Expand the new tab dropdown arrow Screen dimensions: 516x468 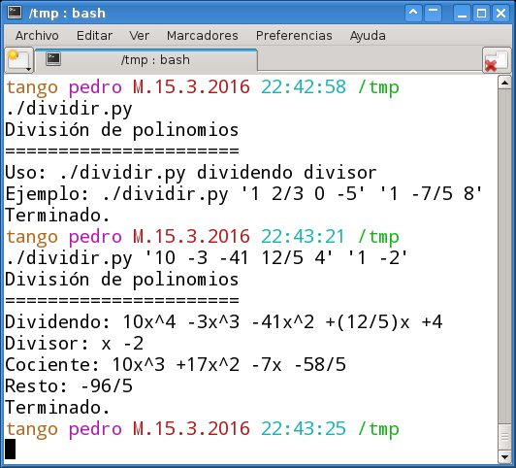[29, 69]
